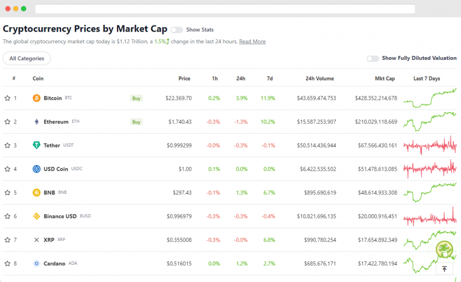
Task: Enable Show Fully Diluted Valuation switch
Action: pos(372,58)
